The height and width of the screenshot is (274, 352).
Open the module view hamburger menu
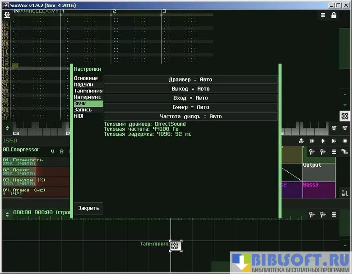pyautogui.click(x=334, y=152)
